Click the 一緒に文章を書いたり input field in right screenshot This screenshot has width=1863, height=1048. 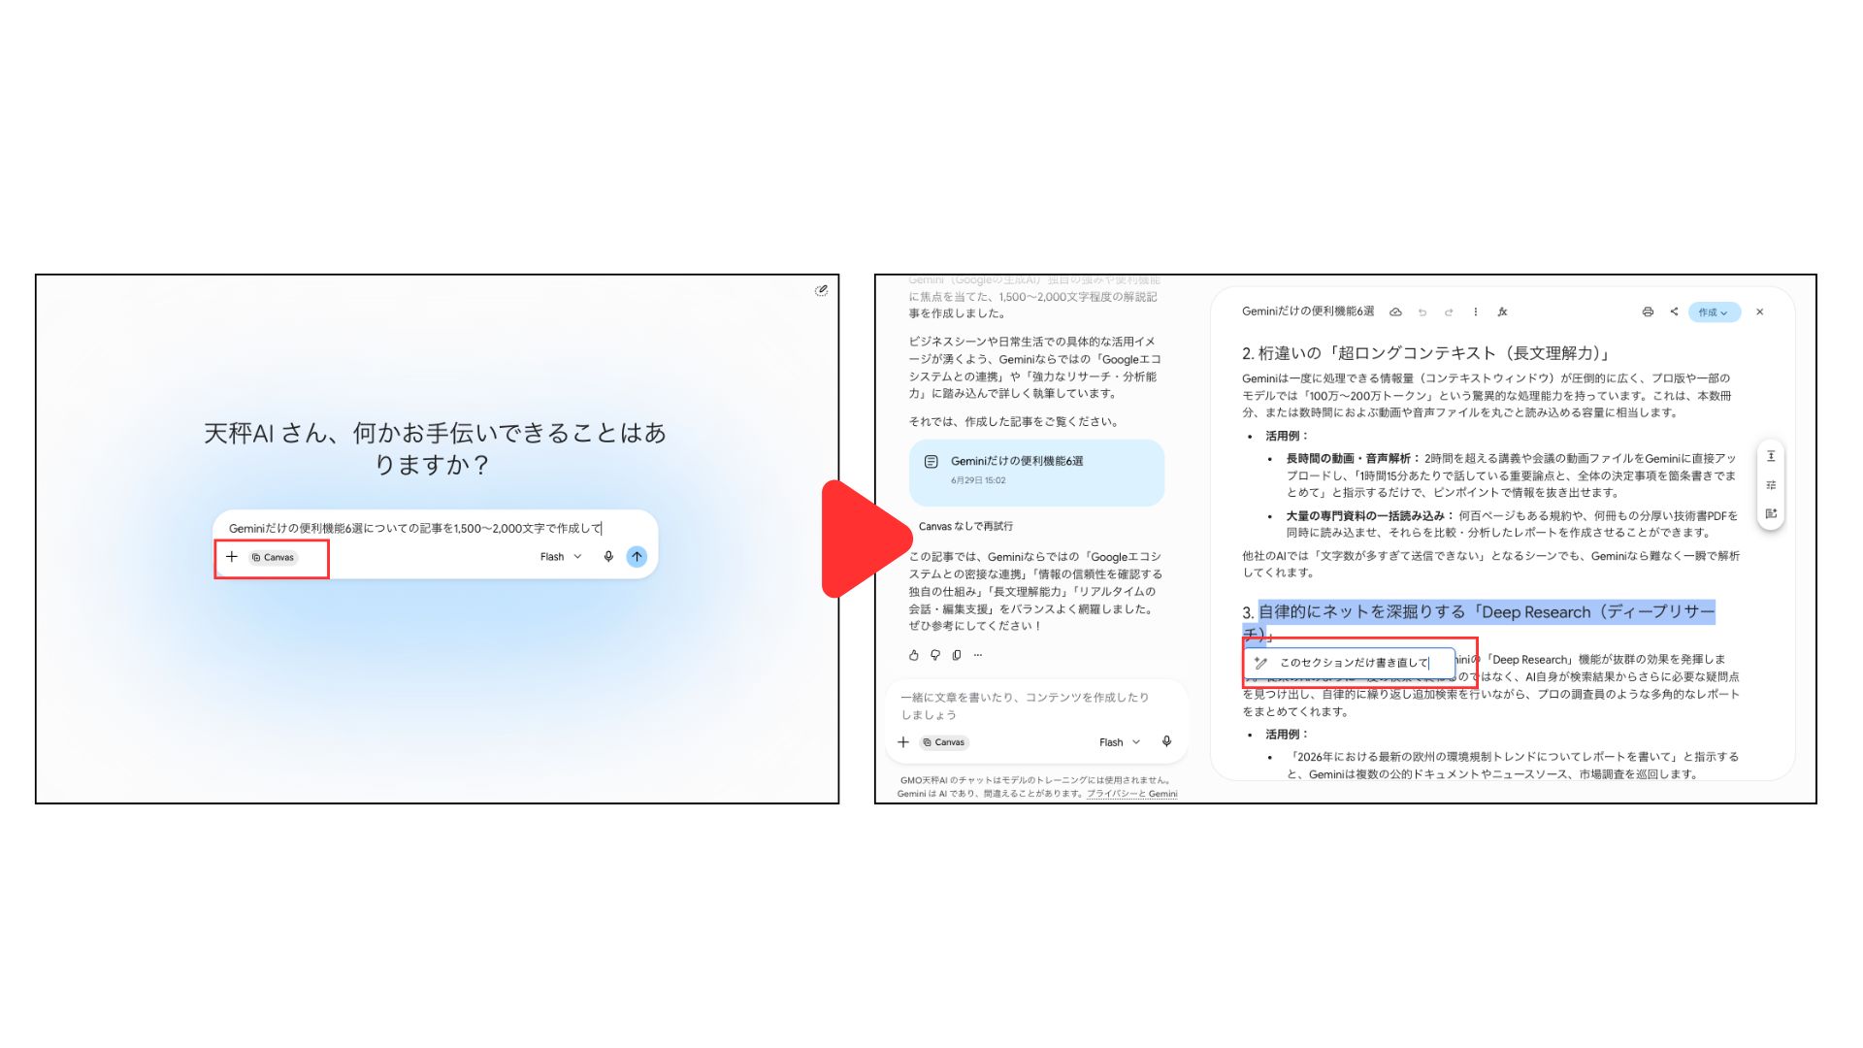click(x=1026, y=705)
